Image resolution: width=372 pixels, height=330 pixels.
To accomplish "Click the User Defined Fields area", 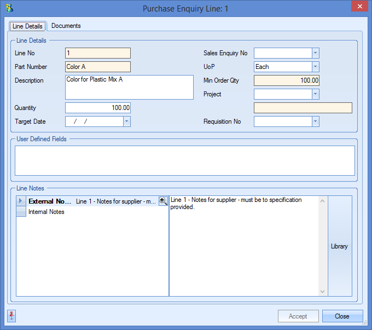I will coord(185,160).
